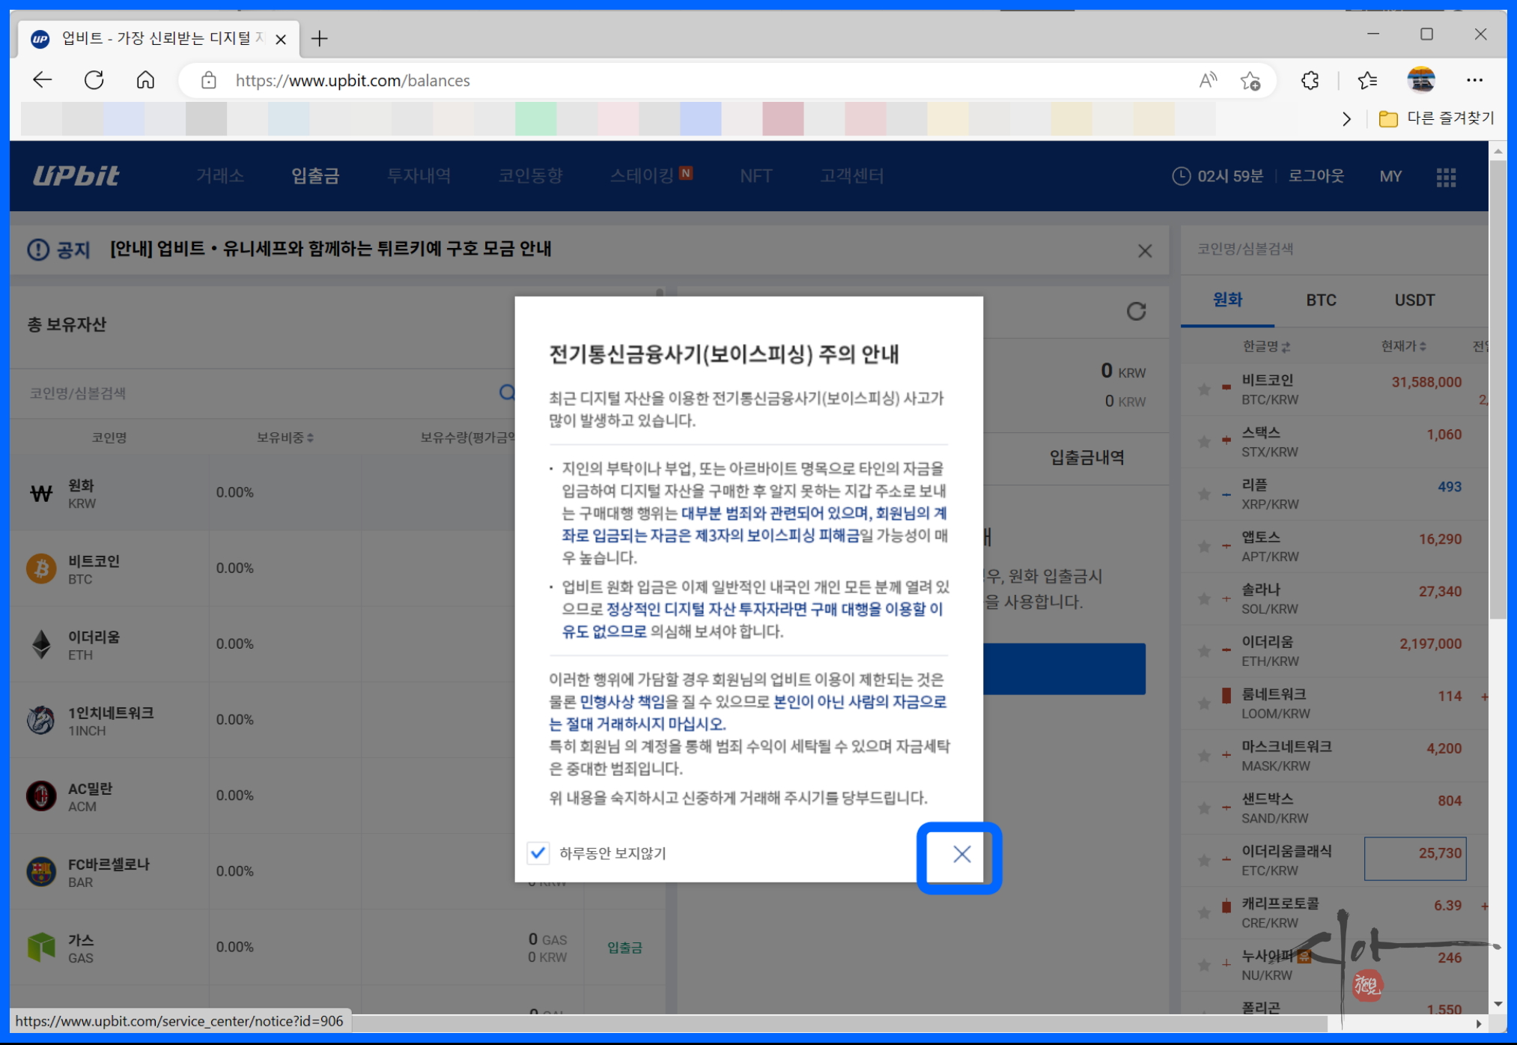Uncheck the 하루동안 보지않기 checkbox

click(x=538, y=853)
